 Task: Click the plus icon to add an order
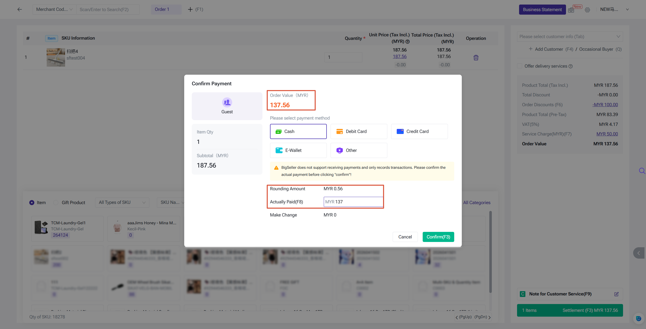click(x=190, y=9)
